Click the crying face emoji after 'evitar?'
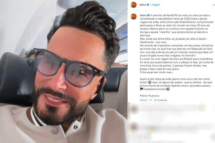This screenshot has height=143, width=215. (x=150, y=83)
